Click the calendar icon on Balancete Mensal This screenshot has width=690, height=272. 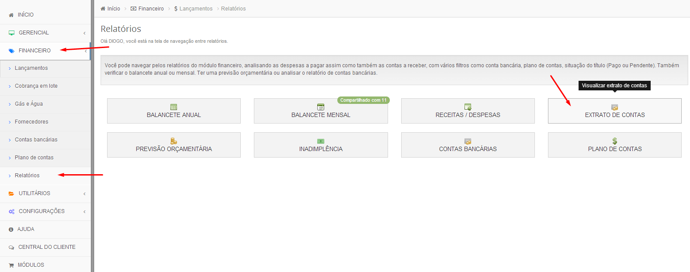point(321,107)
